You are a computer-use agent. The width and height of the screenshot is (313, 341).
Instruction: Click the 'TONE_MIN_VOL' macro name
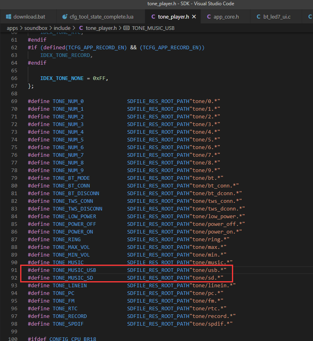(71, 255)
